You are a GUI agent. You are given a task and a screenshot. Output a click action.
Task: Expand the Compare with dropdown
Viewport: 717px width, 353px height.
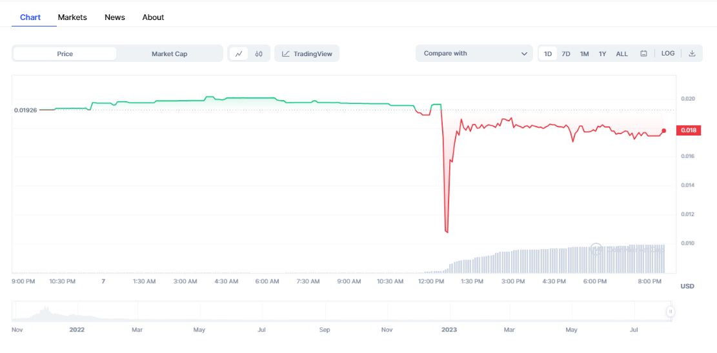click(x=474, y=54)
